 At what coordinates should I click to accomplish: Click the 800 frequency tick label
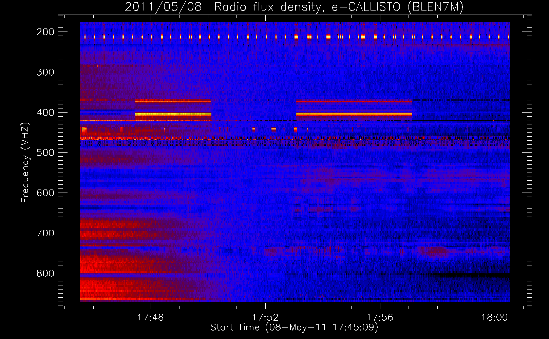pyautogui.click(x=45, y=273)
